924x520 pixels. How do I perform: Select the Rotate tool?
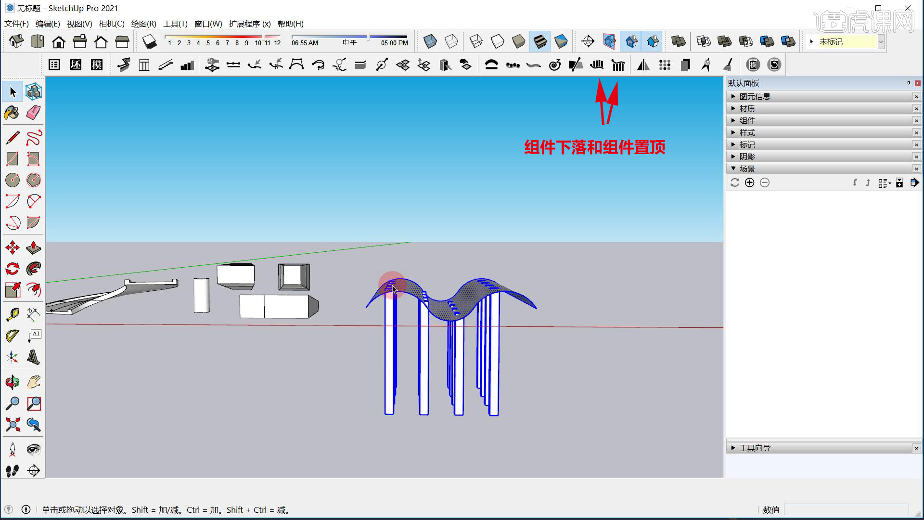pyautogui.click(x=12, y=269)
